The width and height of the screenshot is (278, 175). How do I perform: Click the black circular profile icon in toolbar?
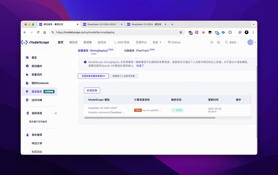(x=247, y=32)
